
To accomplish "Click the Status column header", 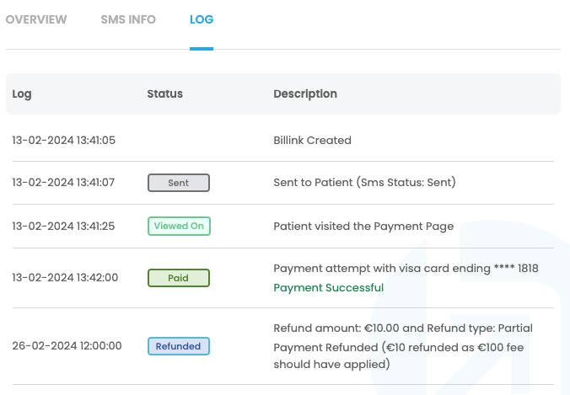I will (164, 94).
